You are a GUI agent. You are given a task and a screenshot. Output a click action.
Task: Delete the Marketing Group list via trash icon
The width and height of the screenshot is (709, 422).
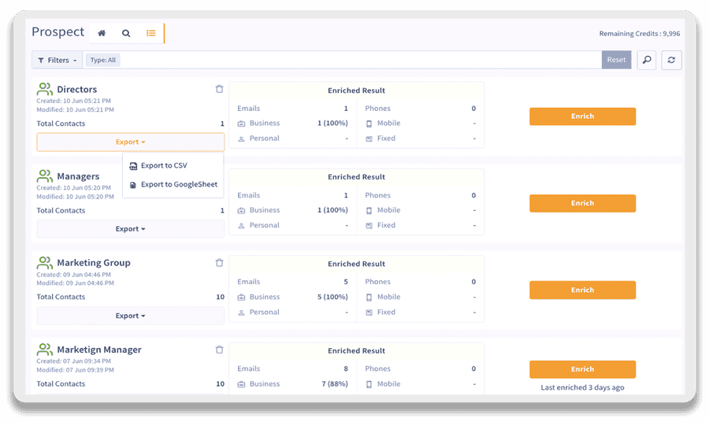point(219,262)
